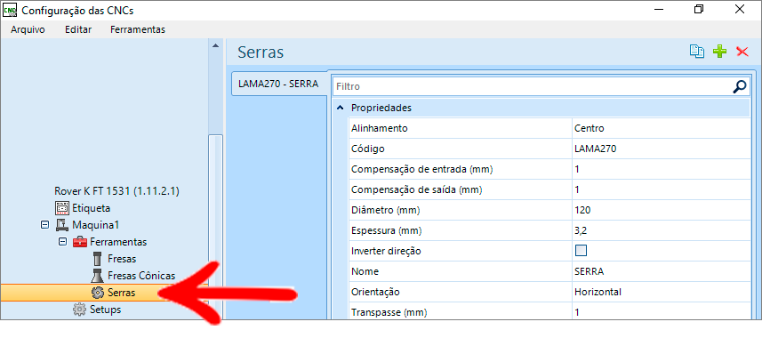This screenshot has height=338, width=762.
Task: Click the copy/duplicate saw icon
Action: coord(697,52)
